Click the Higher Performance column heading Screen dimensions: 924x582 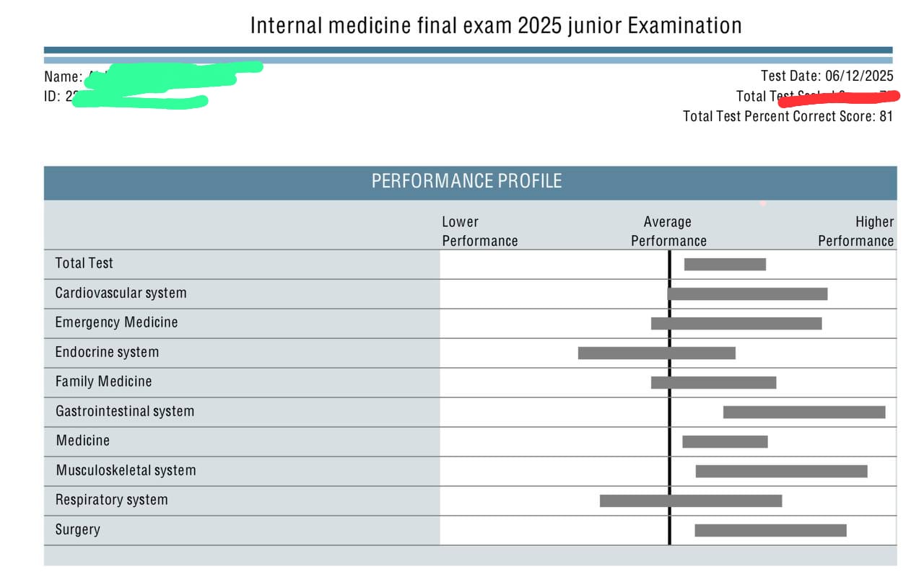click(x=856, y=232)
